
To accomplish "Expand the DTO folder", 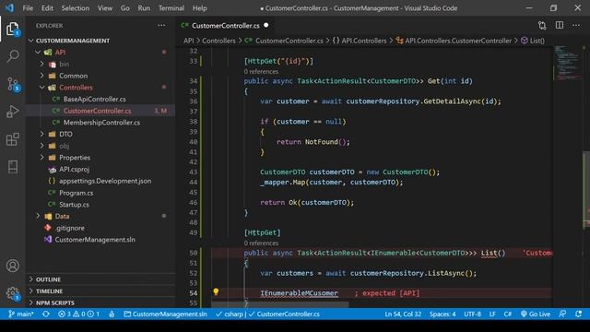I will 41,134.
